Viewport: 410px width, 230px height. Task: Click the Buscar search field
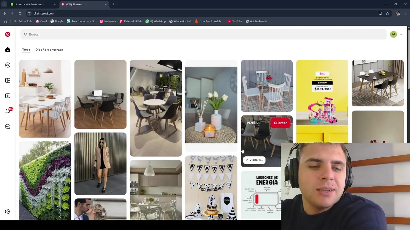click(203, 34)
